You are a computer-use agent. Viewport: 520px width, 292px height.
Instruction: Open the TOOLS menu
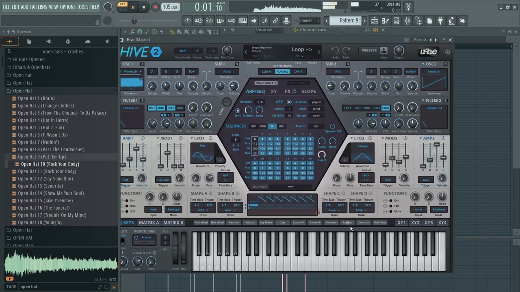tap(82, 7)
